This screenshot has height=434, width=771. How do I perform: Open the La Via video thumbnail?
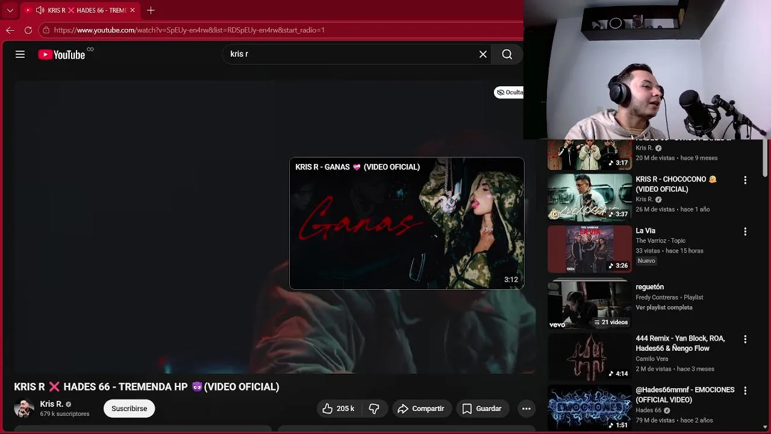click(590, 249)
